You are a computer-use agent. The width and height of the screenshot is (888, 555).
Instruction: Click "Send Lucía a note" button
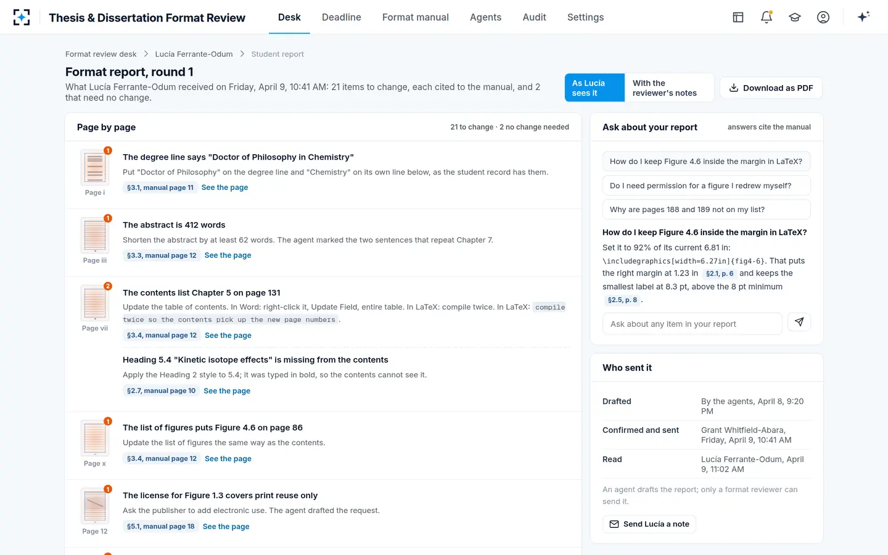pyautogui.click(x=649, y=524)
